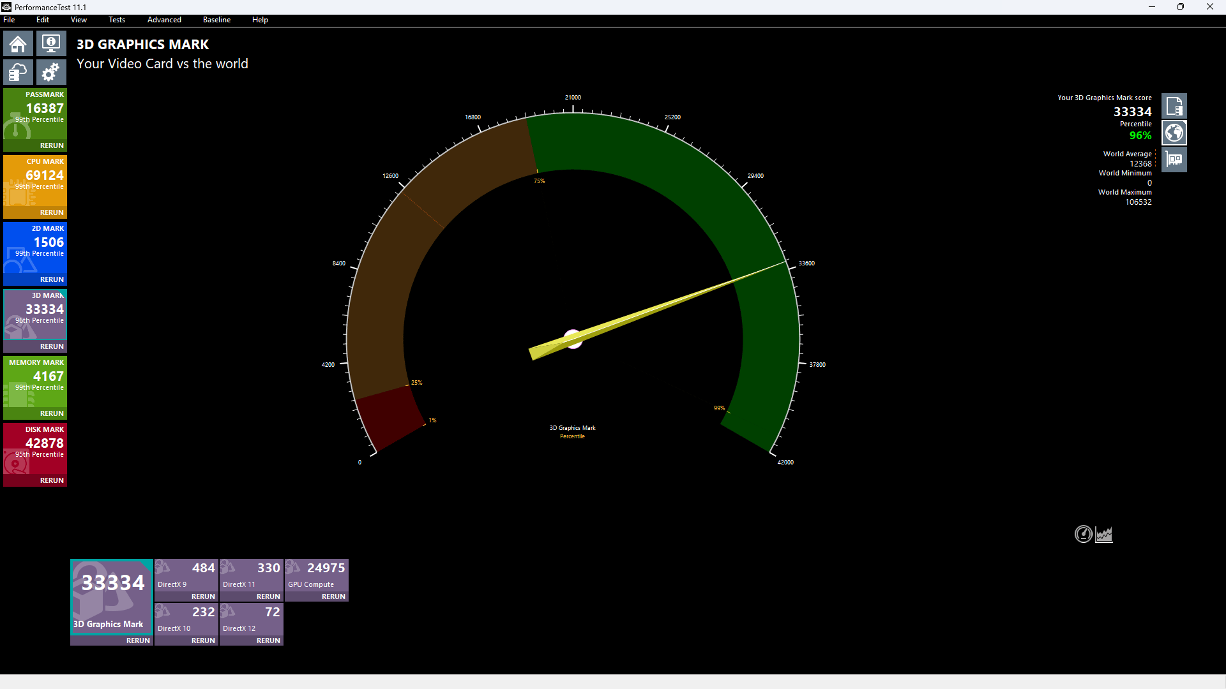Screen dimensions: 1226x689
Task: Rerun the Memory Mark test
Action: [x=52, y=413]
